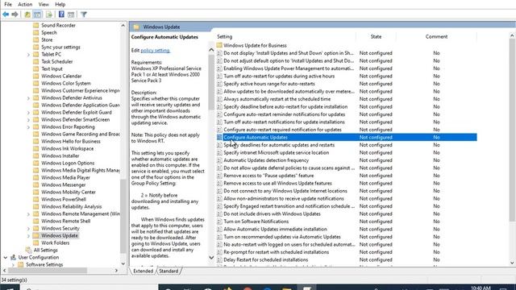The image size is (516, 290).
Task: Click the description pane scroll-down arrow
Action: click(x=211, y=258)
